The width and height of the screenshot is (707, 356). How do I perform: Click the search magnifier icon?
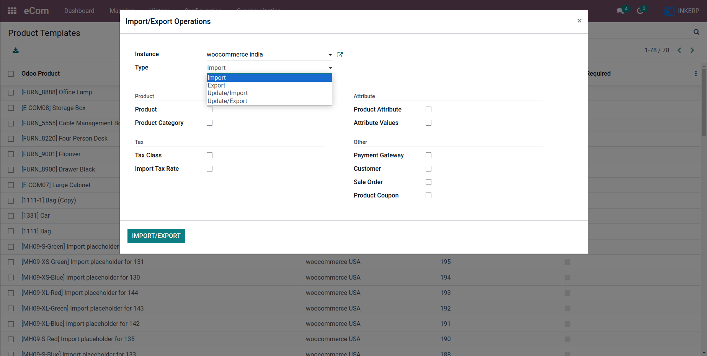pos(696,32)
